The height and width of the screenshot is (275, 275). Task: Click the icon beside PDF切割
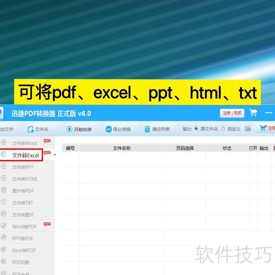(x=4, y=261)
